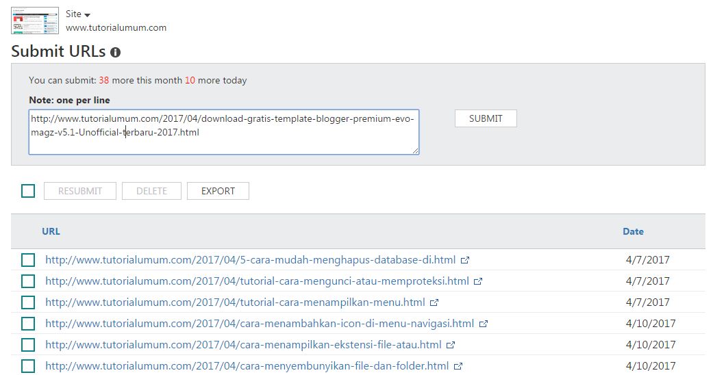Open the tutorial-cara-mengunci-atau-memproteksi.html link
The image size is (713, 375).
[x=257, y=281]
